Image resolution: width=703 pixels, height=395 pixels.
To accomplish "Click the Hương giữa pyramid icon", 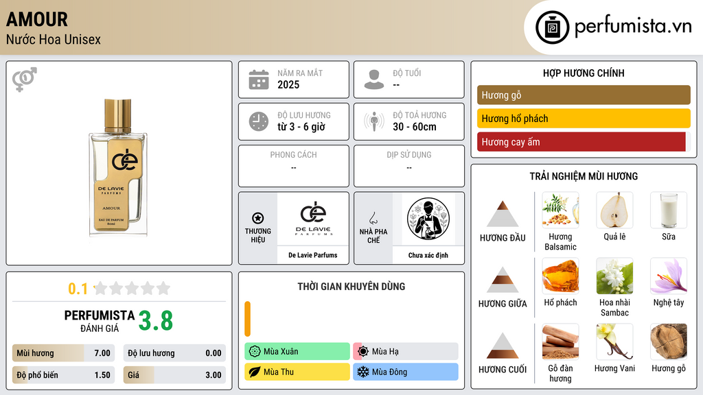I will (x=503, y=280).
